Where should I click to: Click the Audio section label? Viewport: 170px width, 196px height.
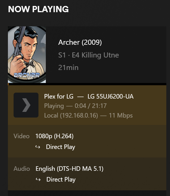[x=22, y=169]
